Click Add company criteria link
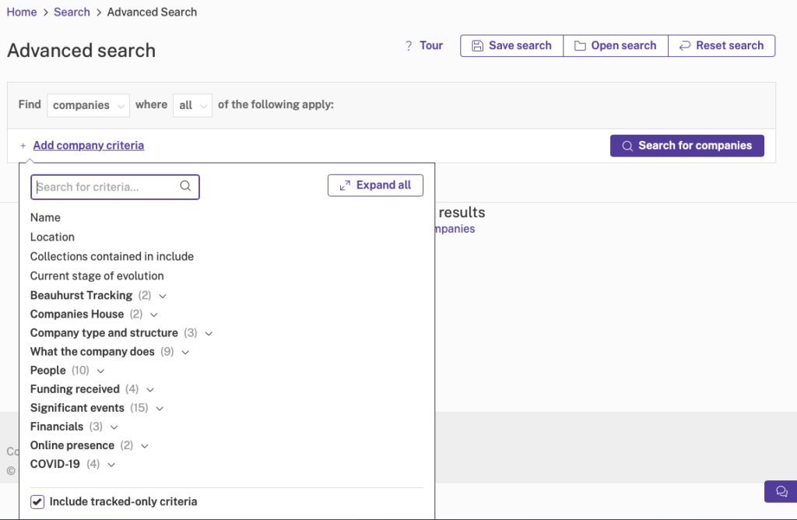797x520 pixels. click(x=89, y=146)
